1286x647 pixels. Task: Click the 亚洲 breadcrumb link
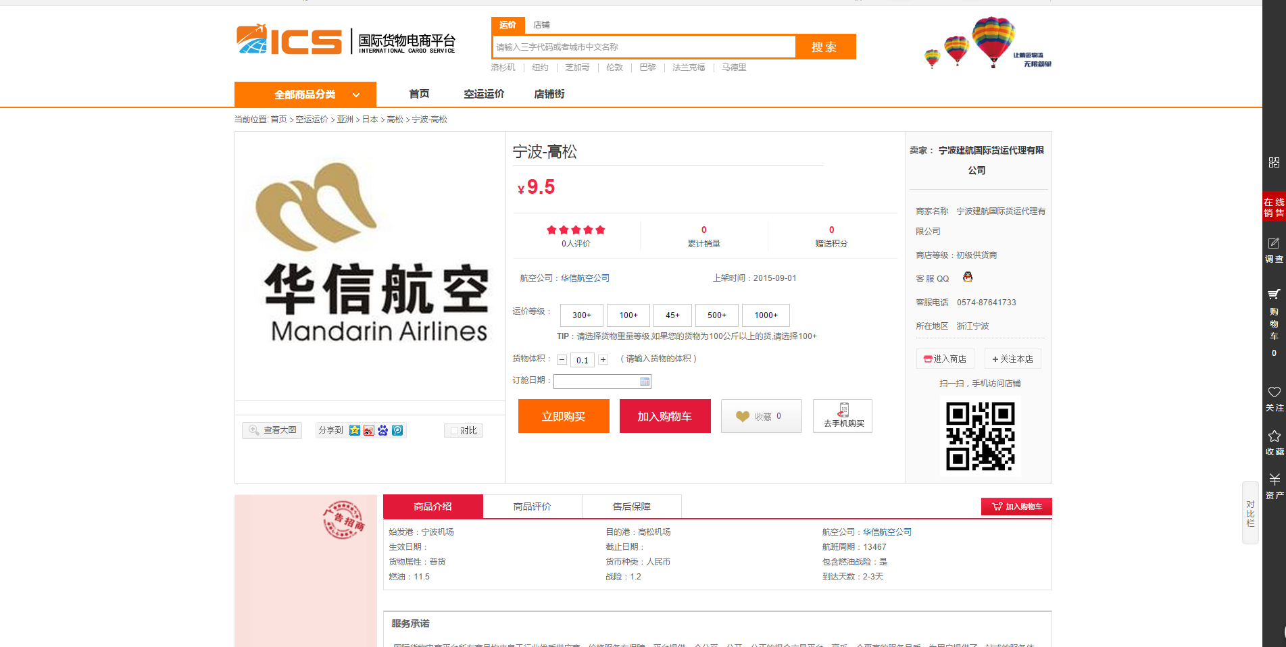[345, 120]
